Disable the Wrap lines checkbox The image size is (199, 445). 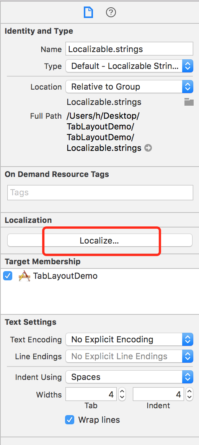pyautogui.click(x=69, y=420)
